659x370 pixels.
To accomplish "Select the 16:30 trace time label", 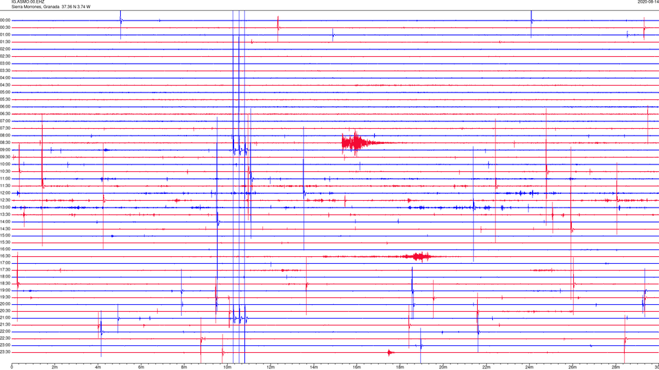I will 5,256.
